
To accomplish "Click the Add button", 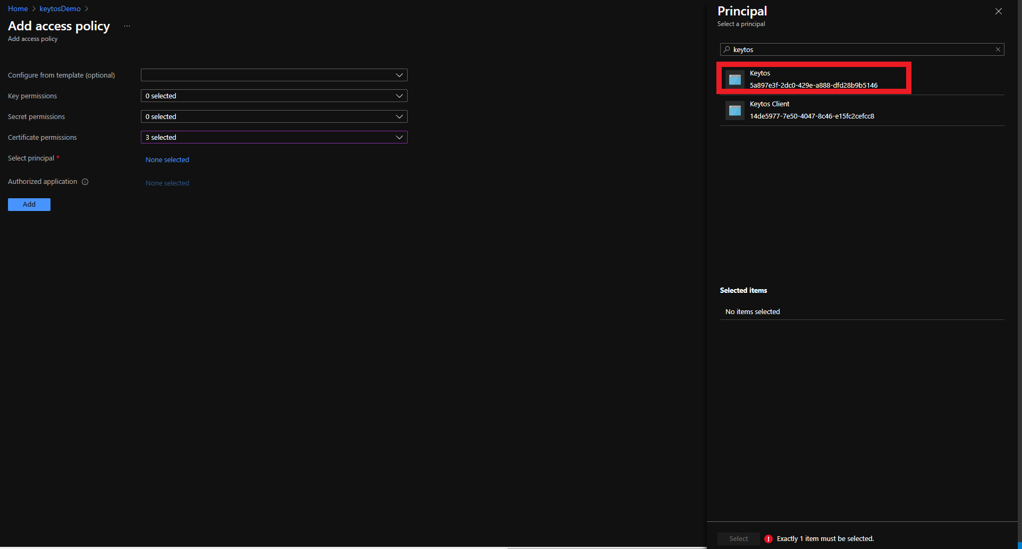I will pos(29,205).
